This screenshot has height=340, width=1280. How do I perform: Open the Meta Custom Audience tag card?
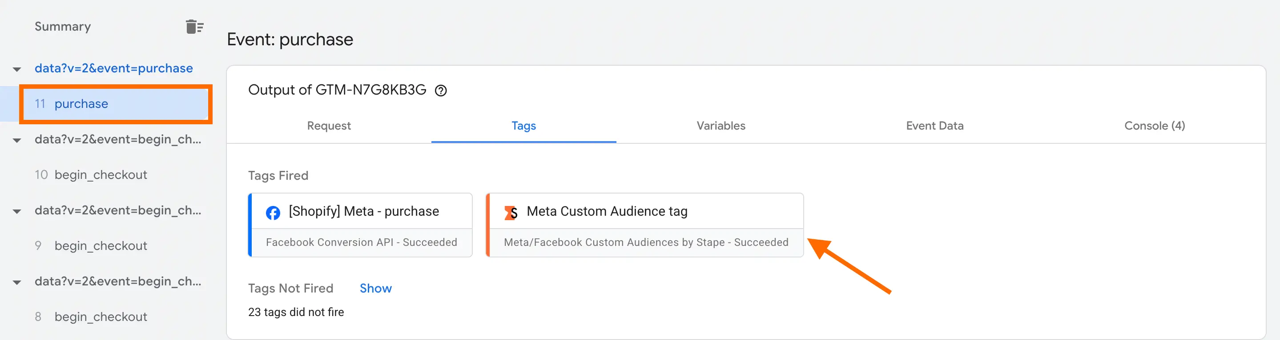click(645, 225)
